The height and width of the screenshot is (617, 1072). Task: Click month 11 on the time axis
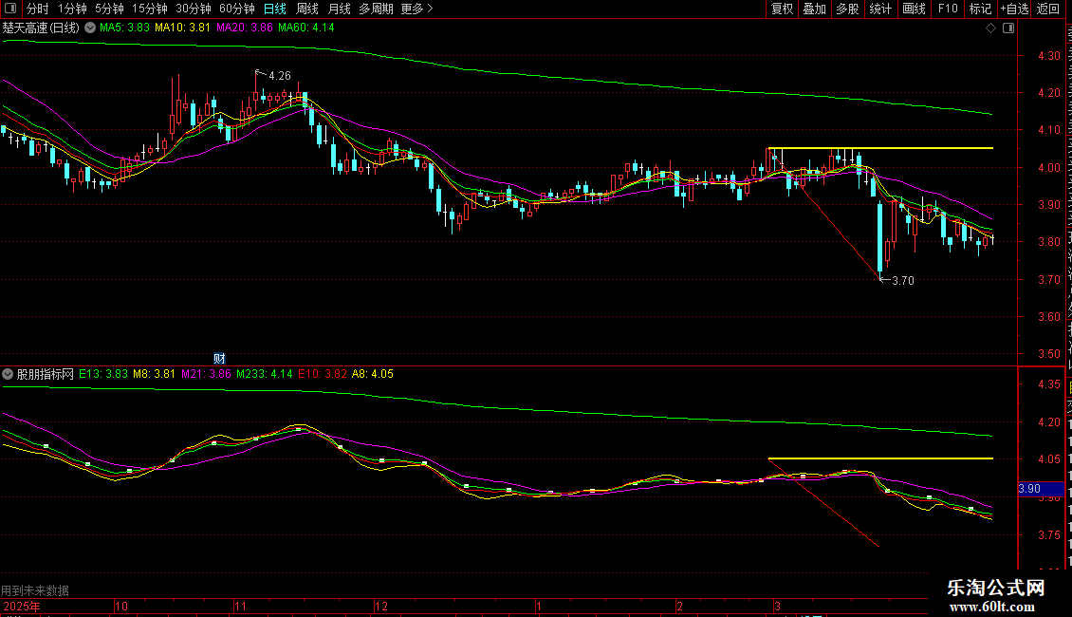240,607
